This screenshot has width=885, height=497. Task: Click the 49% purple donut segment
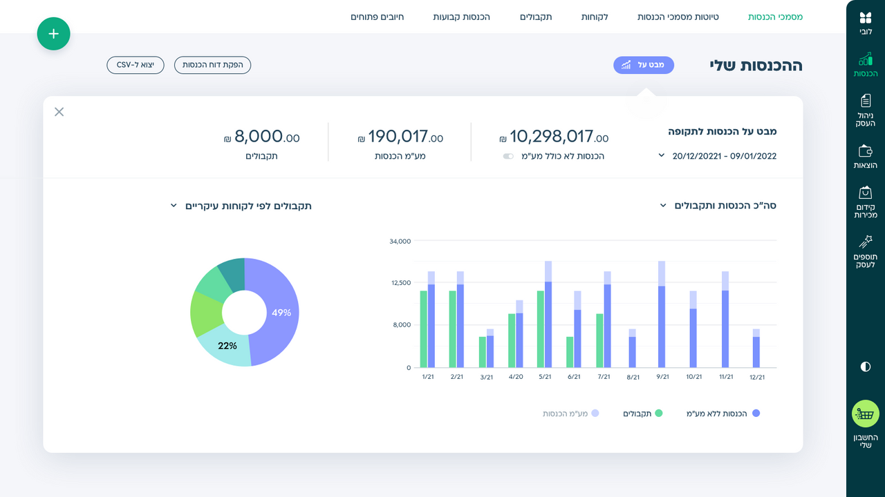pyautogui.click(x=282, y=312)
